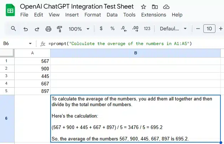Viewport: 224px width, 144px height.
Task: Decrease font size with minus
Action: click(198, 29)
